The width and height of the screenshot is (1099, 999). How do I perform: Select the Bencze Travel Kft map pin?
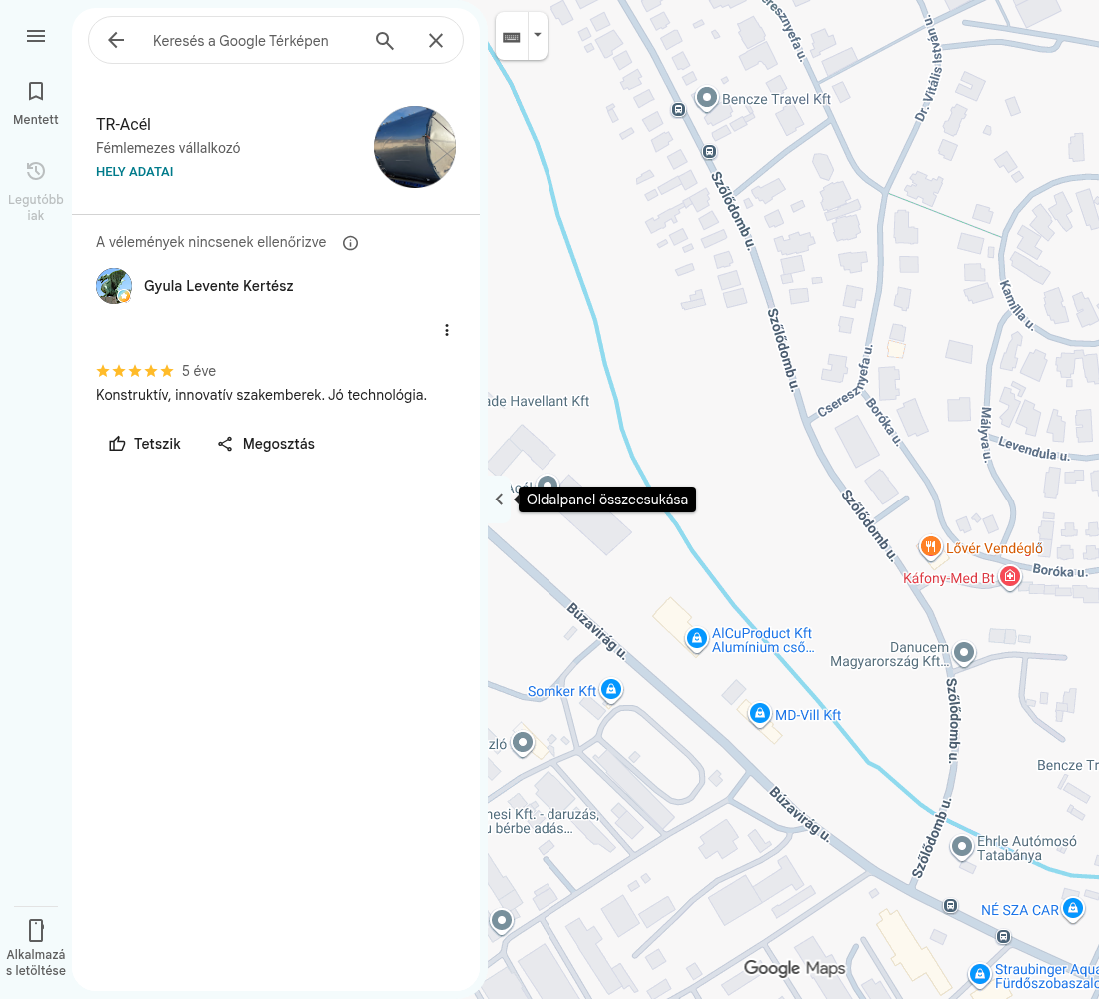707,98
